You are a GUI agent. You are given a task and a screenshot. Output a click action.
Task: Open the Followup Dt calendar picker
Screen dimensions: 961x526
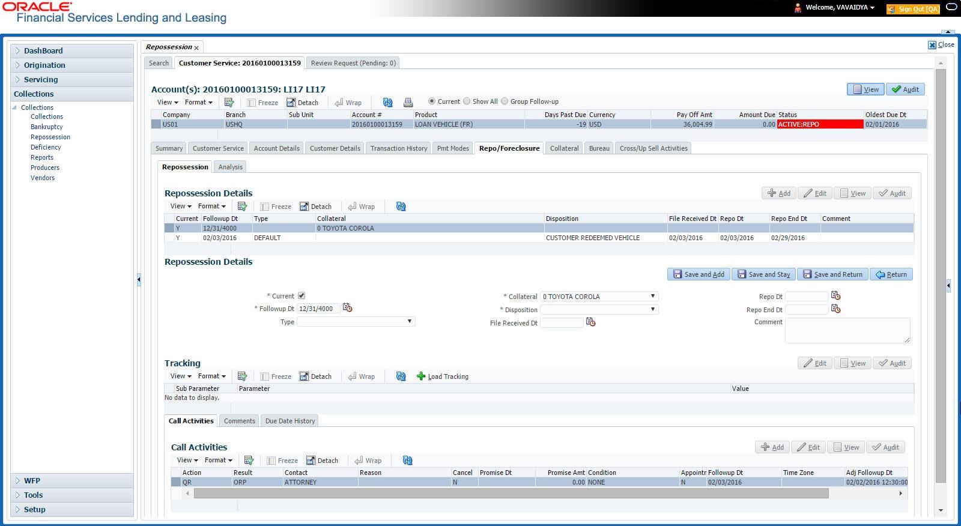coord(347,307)
